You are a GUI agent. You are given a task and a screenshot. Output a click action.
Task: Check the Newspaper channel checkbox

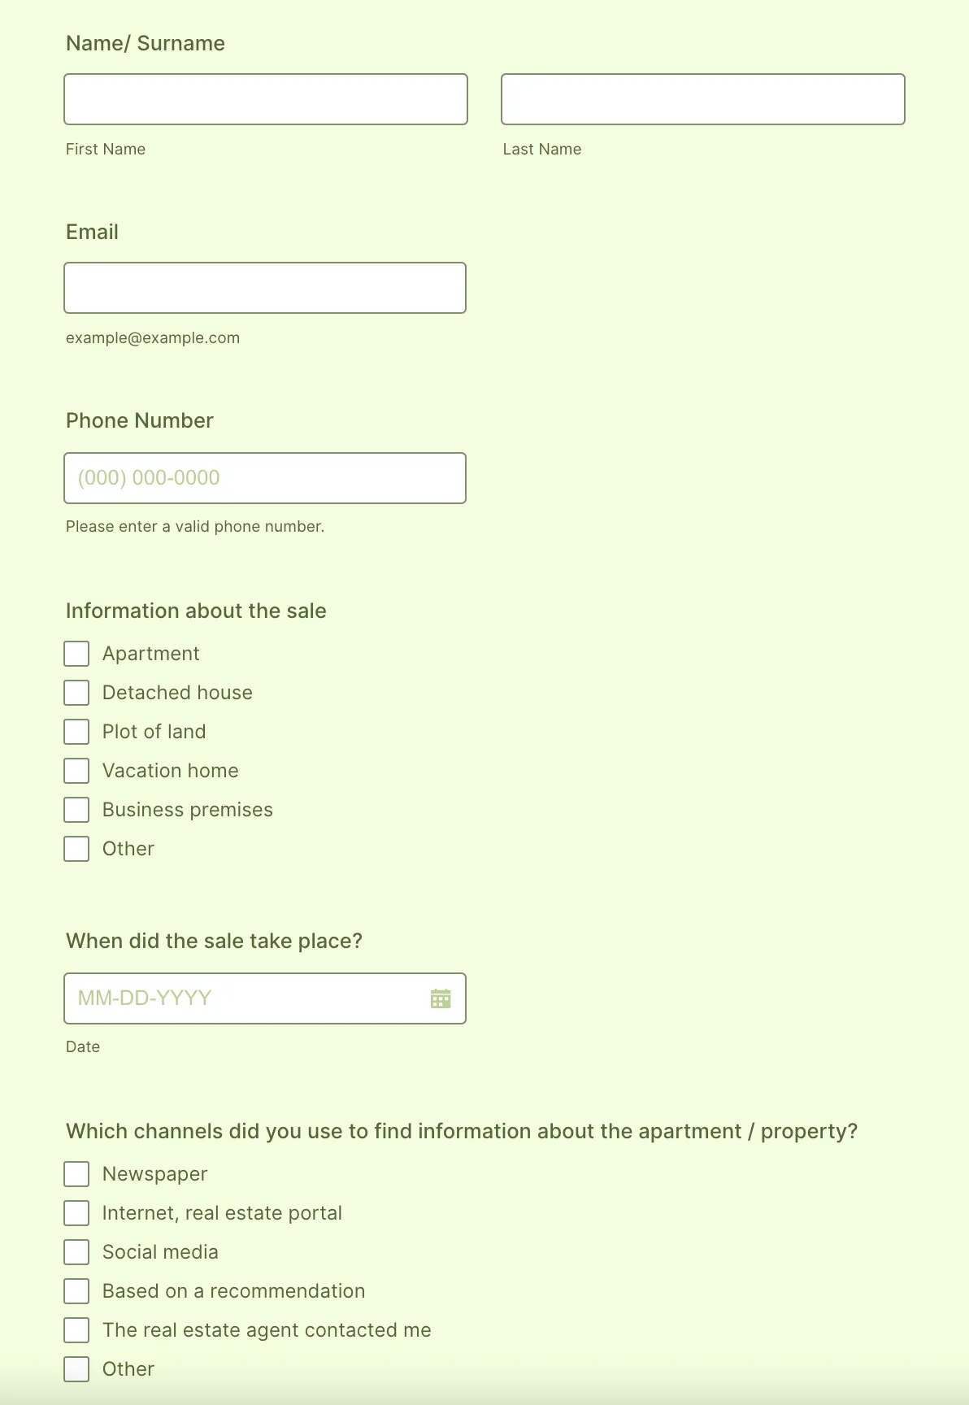[x=76, y=1174]
